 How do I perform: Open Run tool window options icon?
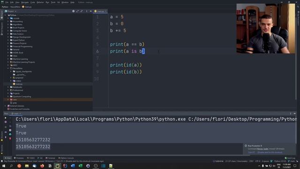pos(291,114)
